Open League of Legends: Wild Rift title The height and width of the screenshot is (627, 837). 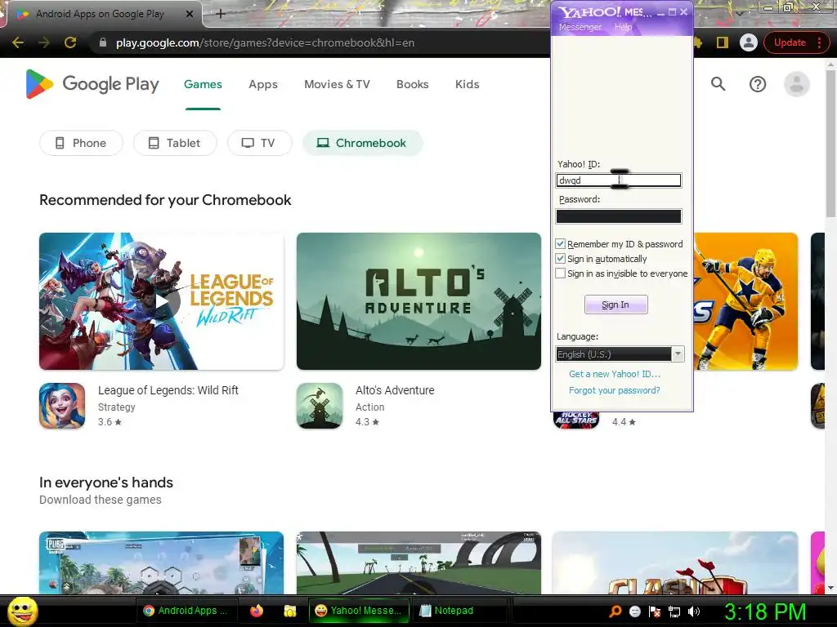click(168, 390)
